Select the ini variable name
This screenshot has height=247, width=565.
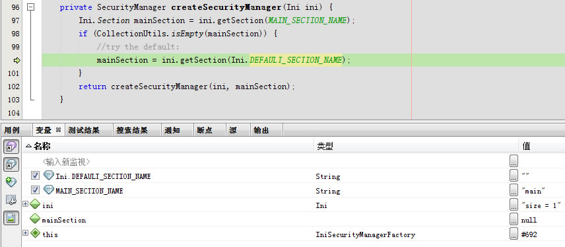pyautogui.click(x=48, y=205)
